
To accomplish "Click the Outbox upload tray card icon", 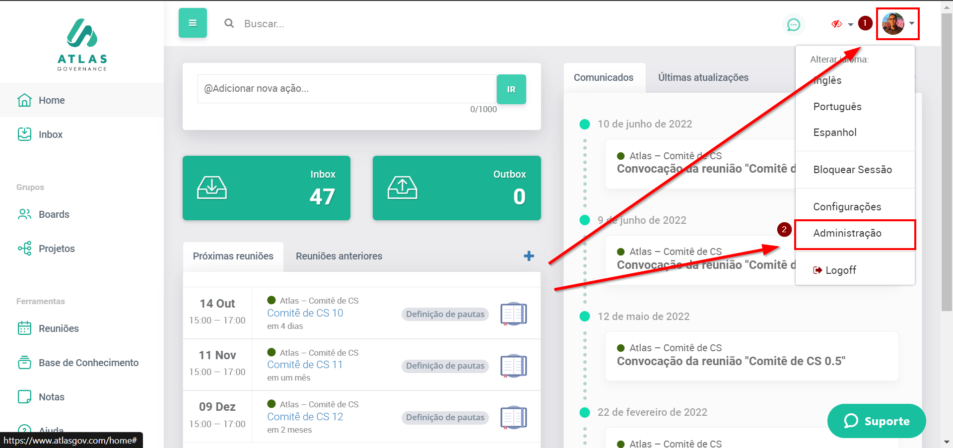I will click(403, 188).
